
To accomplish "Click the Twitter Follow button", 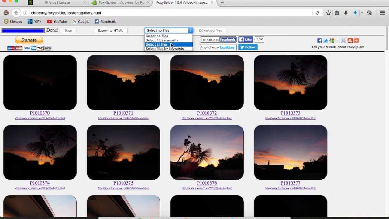I will coord(248,47).
